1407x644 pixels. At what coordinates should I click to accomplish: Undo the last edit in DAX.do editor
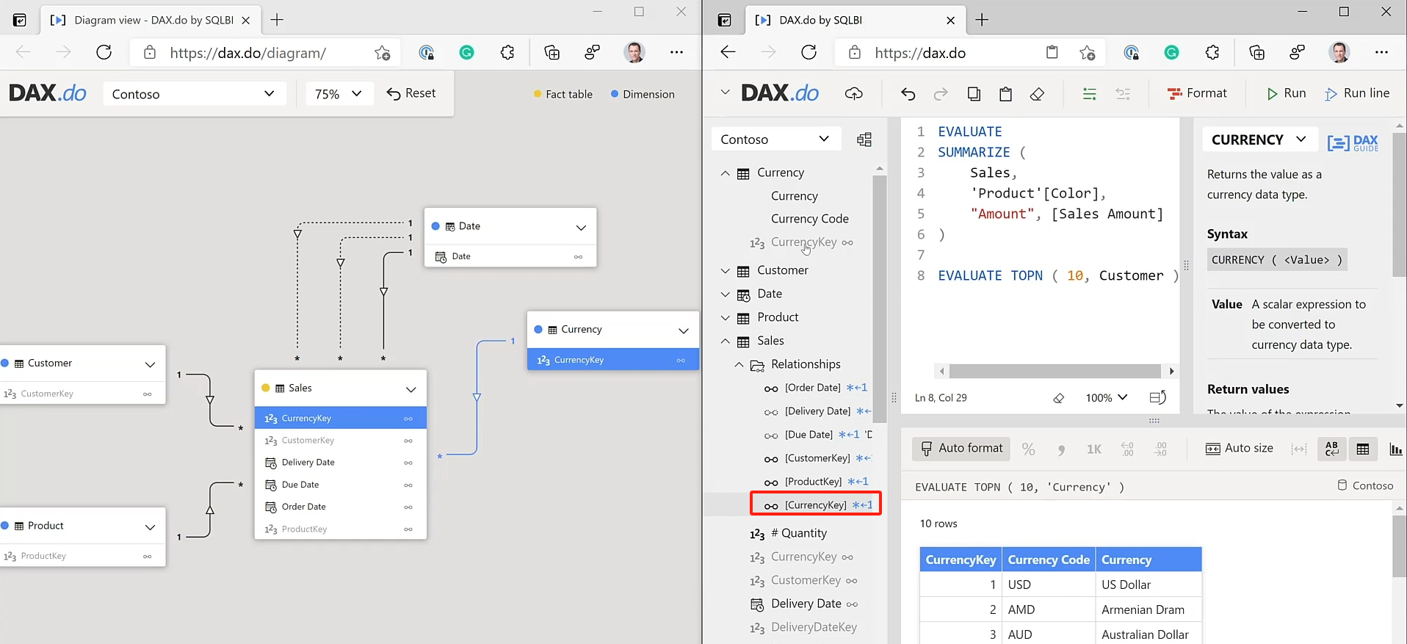tap(908, 93)
